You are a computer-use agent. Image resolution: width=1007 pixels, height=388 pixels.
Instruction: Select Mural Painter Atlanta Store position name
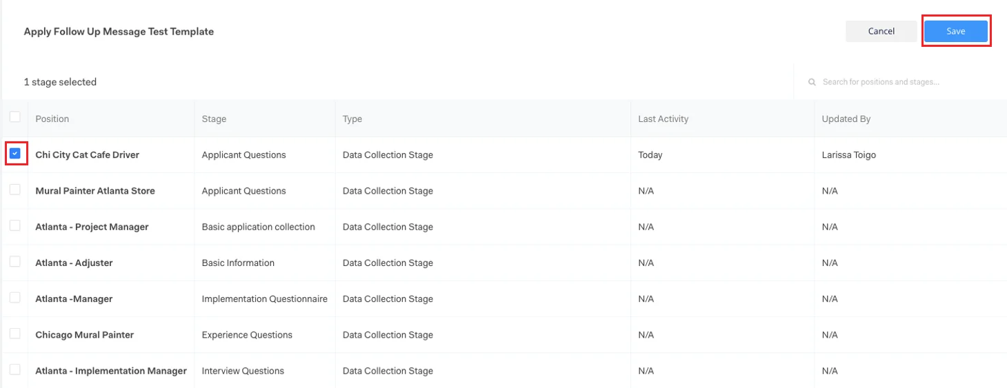[95, 191]
